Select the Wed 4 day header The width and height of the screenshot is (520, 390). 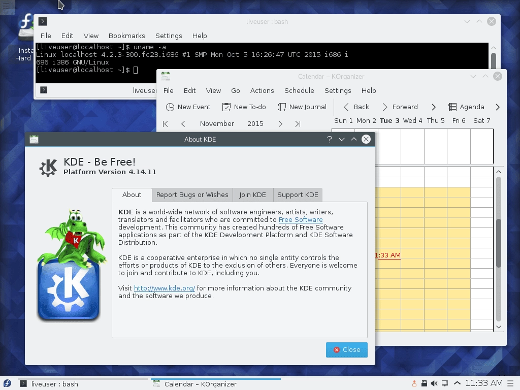click(412, 120)
